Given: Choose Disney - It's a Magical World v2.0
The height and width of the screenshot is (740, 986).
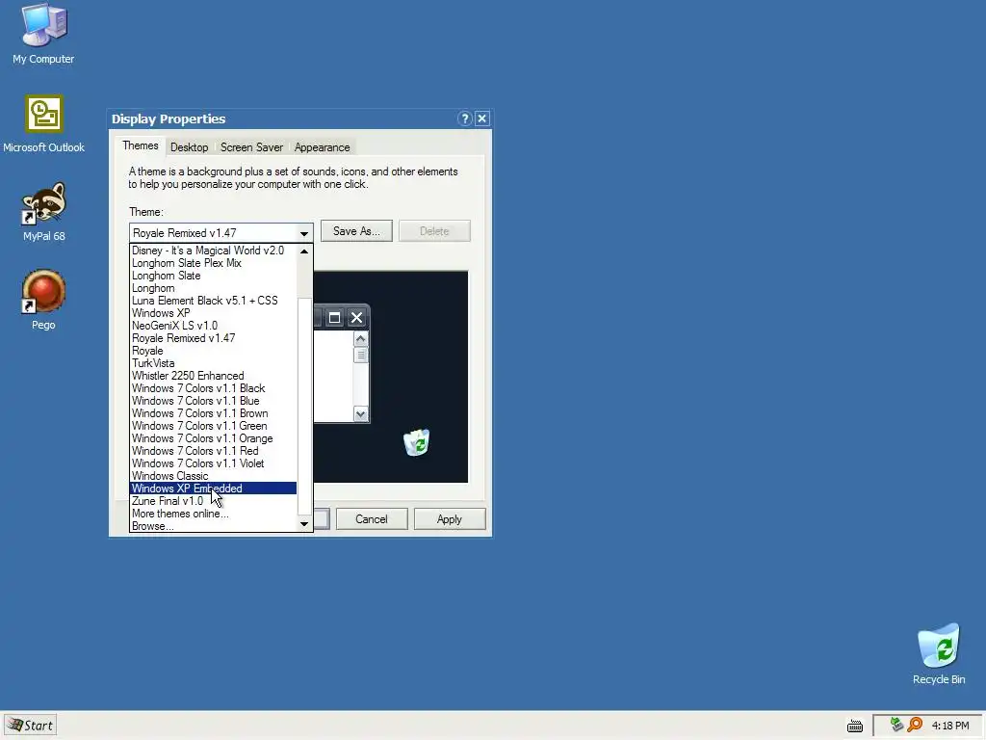Looking at the screenshot, I should (213, 251).
